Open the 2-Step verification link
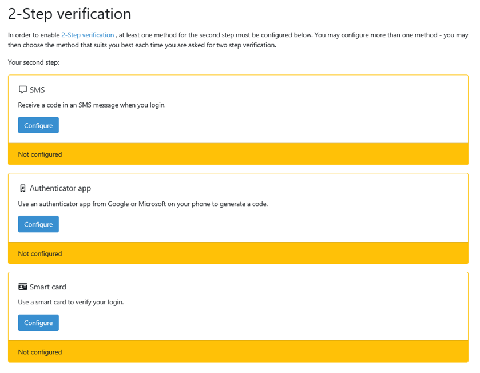The image size is (480, 373). [x=88, y=35]
